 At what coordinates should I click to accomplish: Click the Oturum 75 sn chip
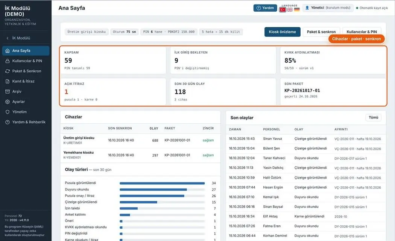pos(125,32)
